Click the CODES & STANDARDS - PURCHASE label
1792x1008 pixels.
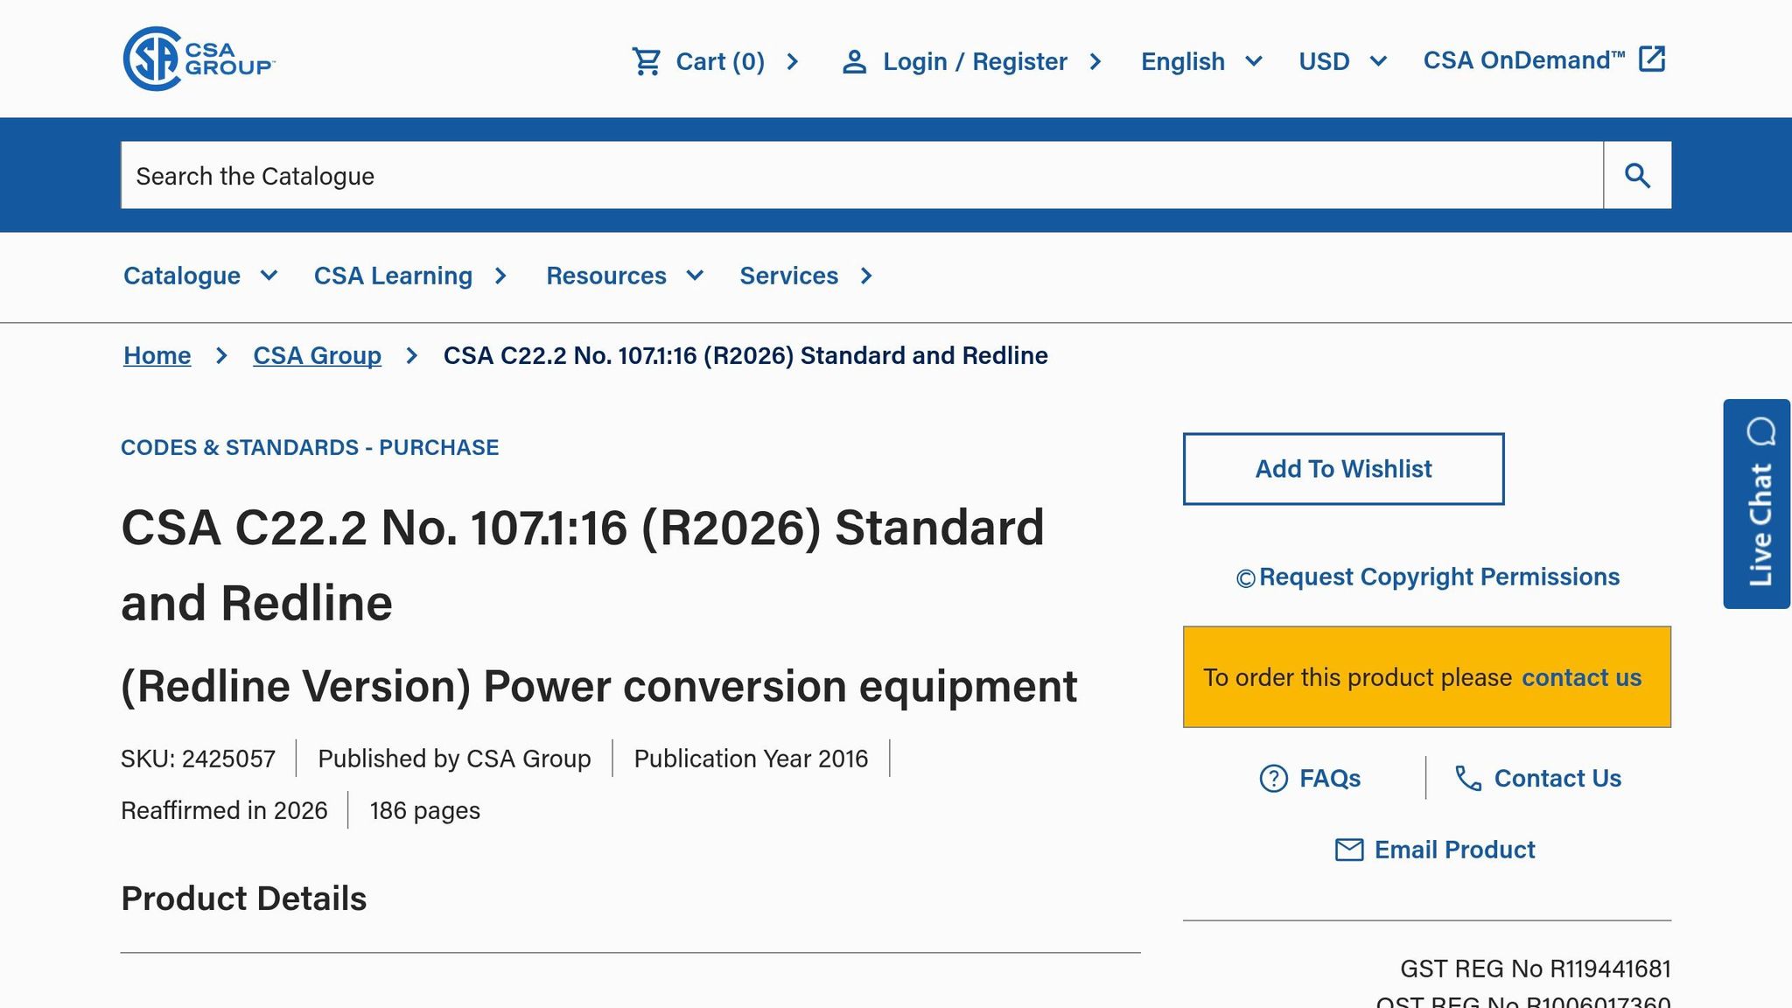click(310, 447)
